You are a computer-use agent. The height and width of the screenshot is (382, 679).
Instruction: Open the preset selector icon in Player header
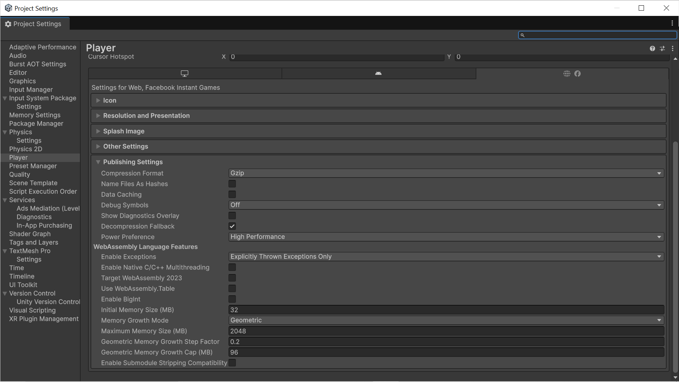(x=662, y=48)
